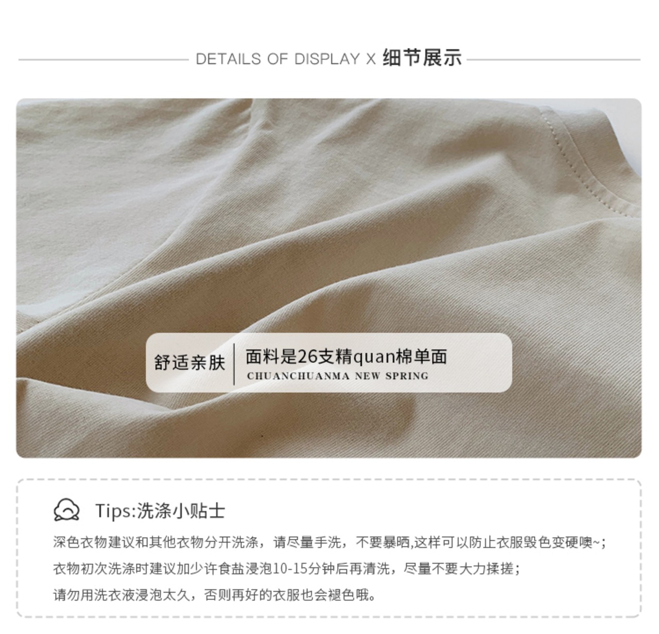Click the third tip line about laundry detergent
Screen dimensions: 659x634
coord(214,595)
